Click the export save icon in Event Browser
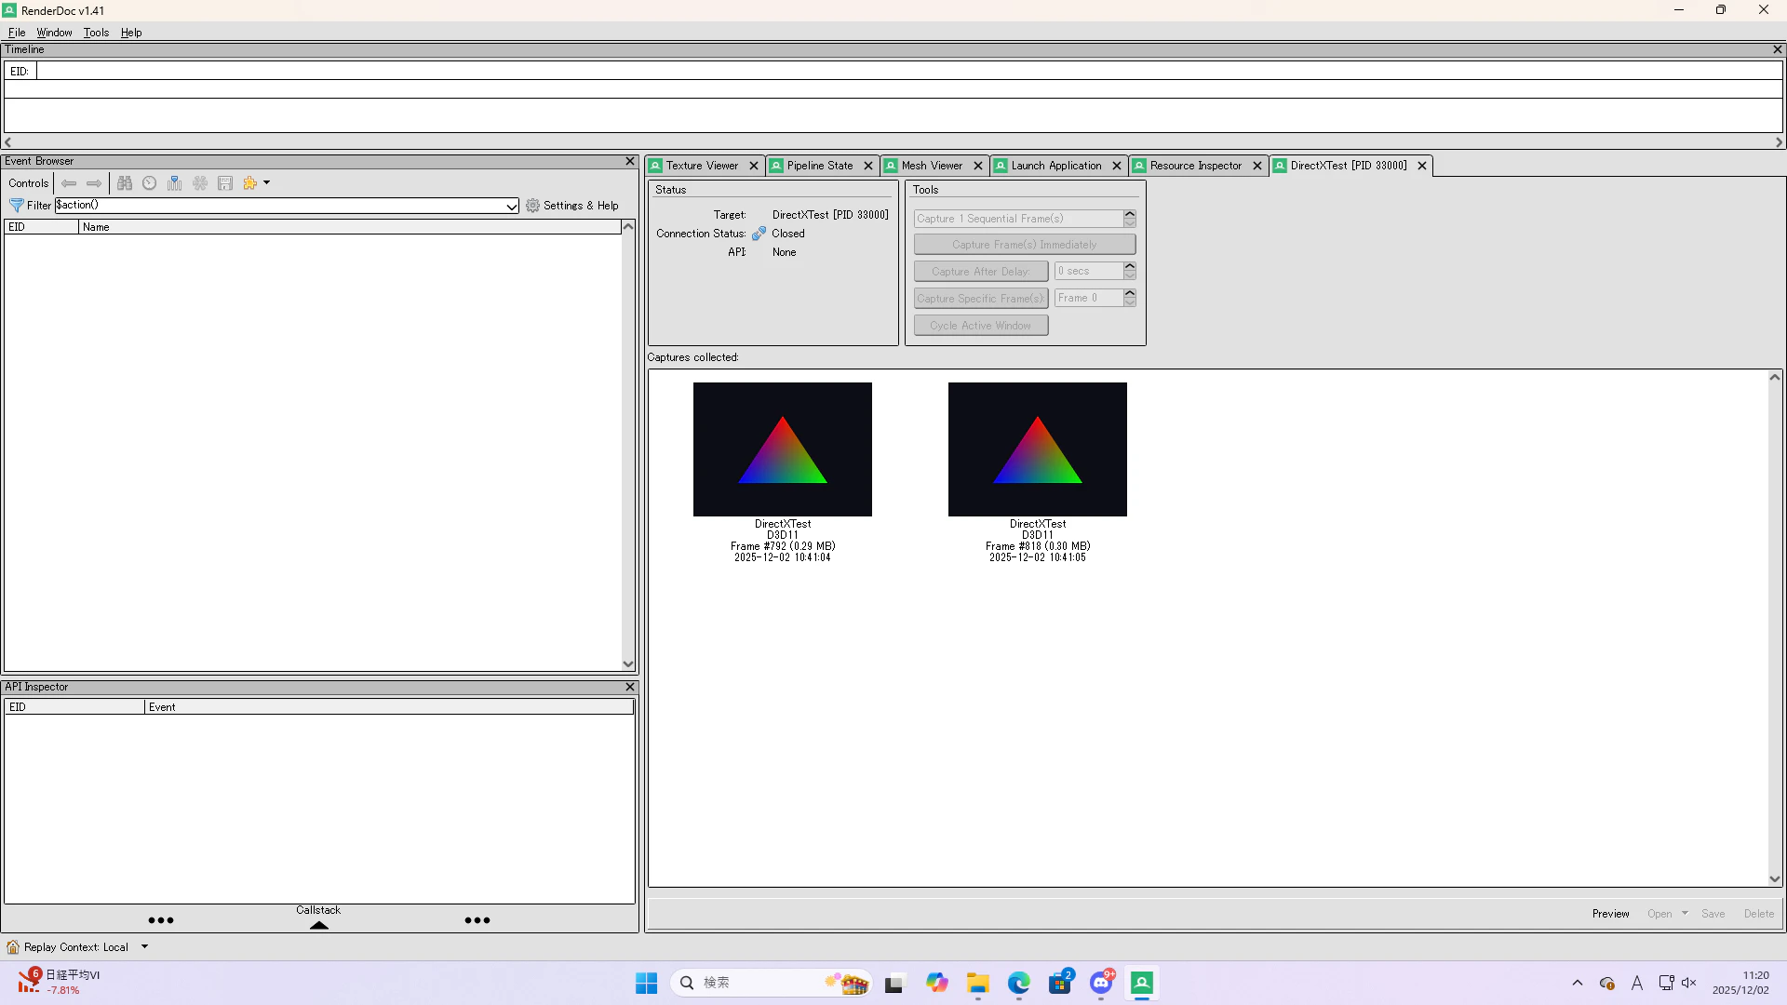1787x1005 pixels. coord(225,183)
